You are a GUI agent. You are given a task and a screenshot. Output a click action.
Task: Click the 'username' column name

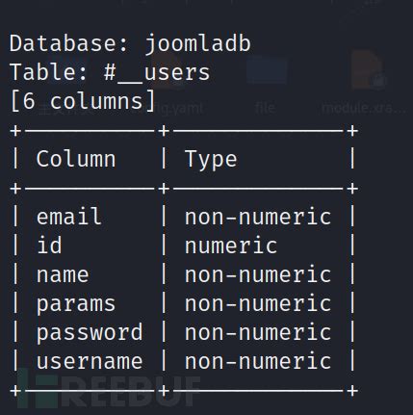(x=90, y=362)
